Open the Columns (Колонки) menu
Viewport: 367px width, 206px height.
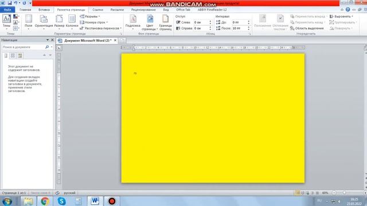[x=72, y=22]
